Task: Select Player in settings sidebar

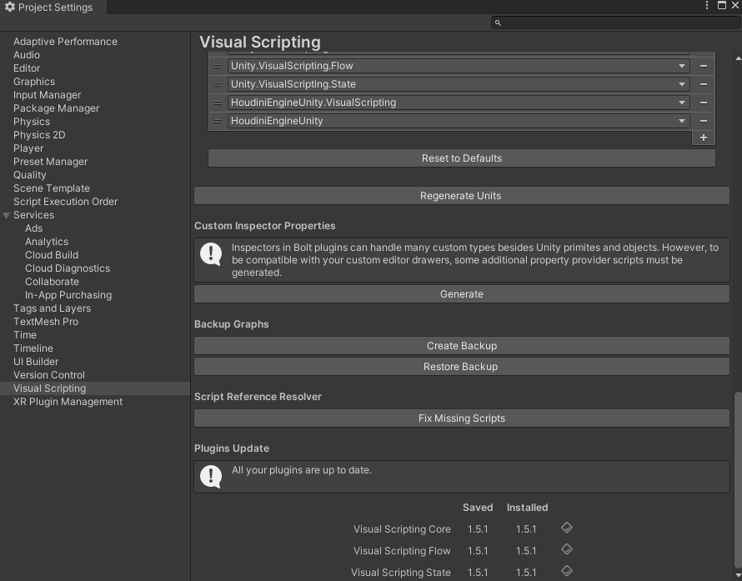Action: pyautogui.click(x=28, y=148)
